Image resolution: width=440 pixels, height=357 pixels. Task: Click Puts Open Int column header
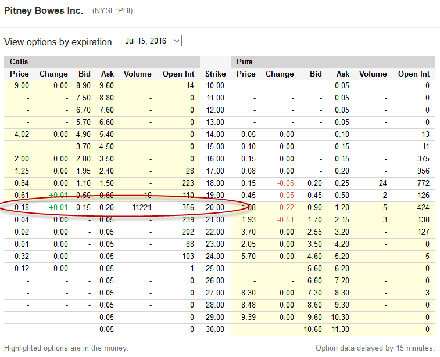[x=414, y=74]
